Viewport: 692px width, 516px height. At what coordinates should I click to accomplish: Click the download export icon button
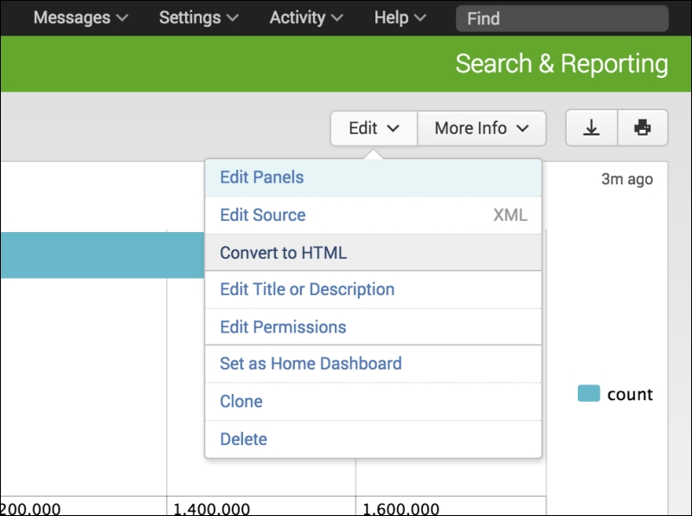point(592,128)
